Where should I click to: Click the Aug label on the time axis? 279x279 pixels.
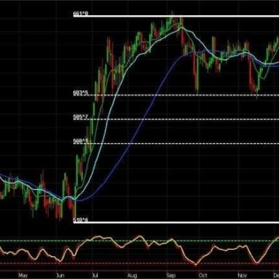132,276
